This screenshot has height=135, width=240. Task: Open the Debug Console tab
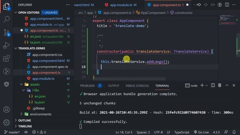click(137, 86)
